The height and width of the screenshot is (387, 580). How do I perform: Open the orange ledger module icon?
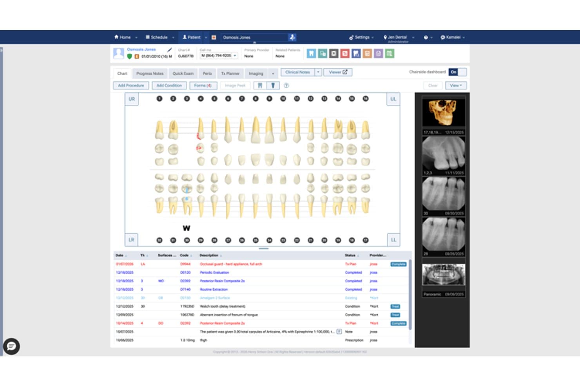367,53
